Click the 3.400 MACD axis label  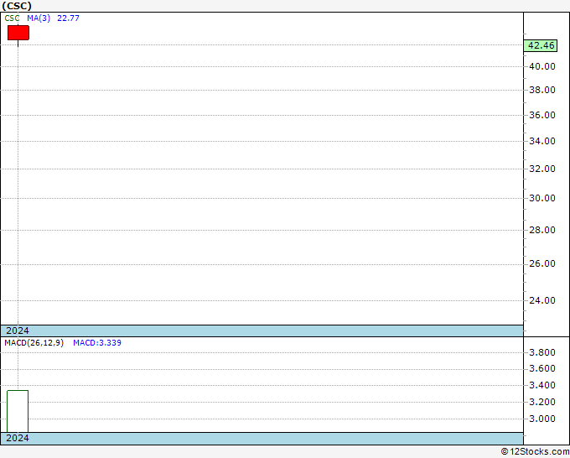pyautogui.click(x=542, y=385)
